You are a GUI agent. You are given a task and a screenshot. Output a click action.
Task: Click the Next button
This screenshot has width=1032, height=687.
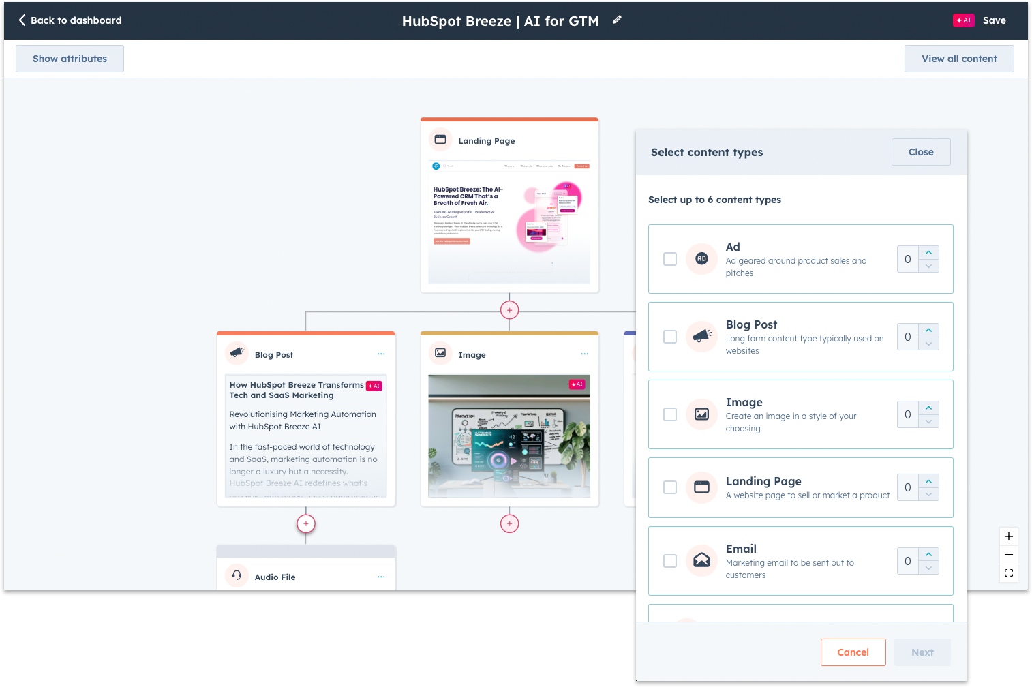[922, 652]
